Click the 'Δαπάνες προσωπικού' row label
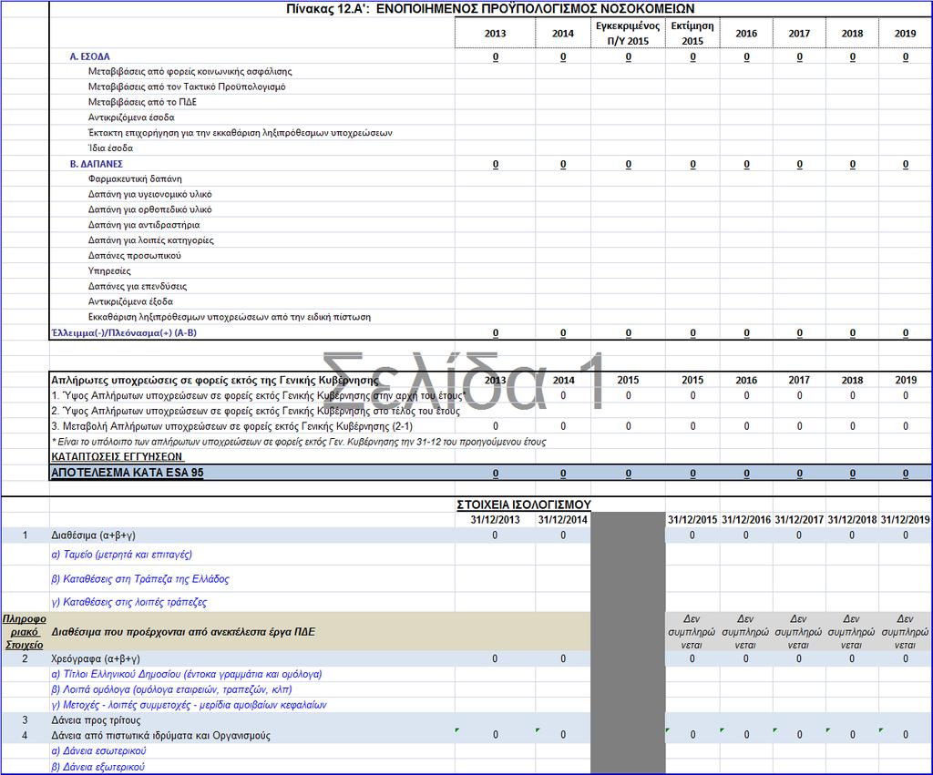Image resolution: width=933 pixels, height=775 pixels. pos(135,256)
